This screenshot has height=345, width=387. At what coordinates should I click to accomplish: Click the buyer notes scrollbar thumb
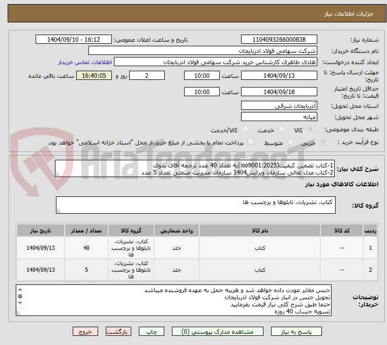pos(20,296)
